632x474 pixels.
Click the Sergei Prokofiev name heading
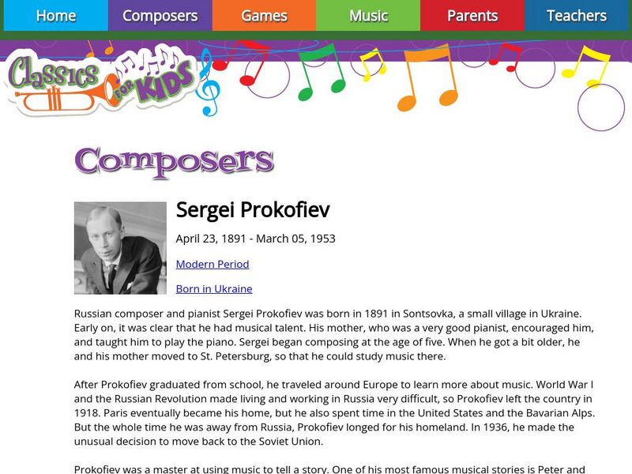pos(253,209)
